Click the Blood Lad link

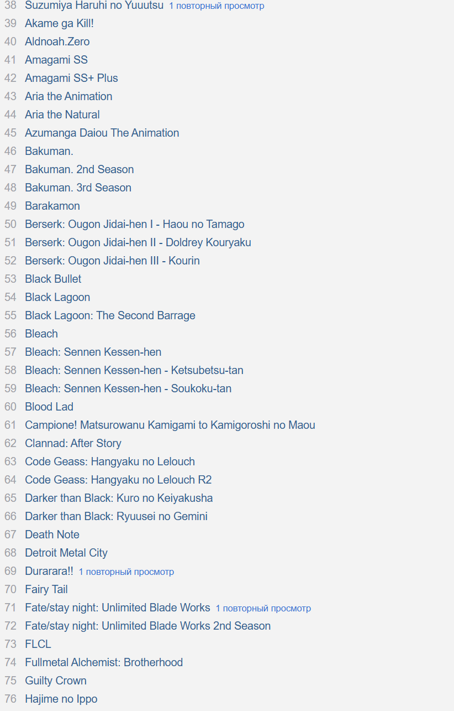click(x=49, y=407)
